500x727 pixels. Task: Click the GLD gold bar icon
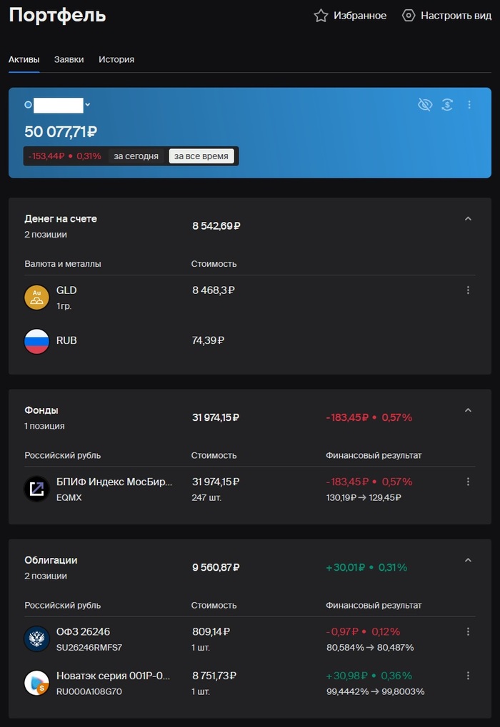(37, 297)
